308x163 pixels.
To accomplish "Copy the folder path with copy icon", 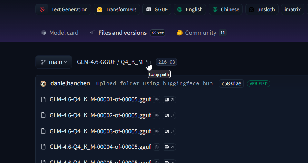I will point(148,62).
